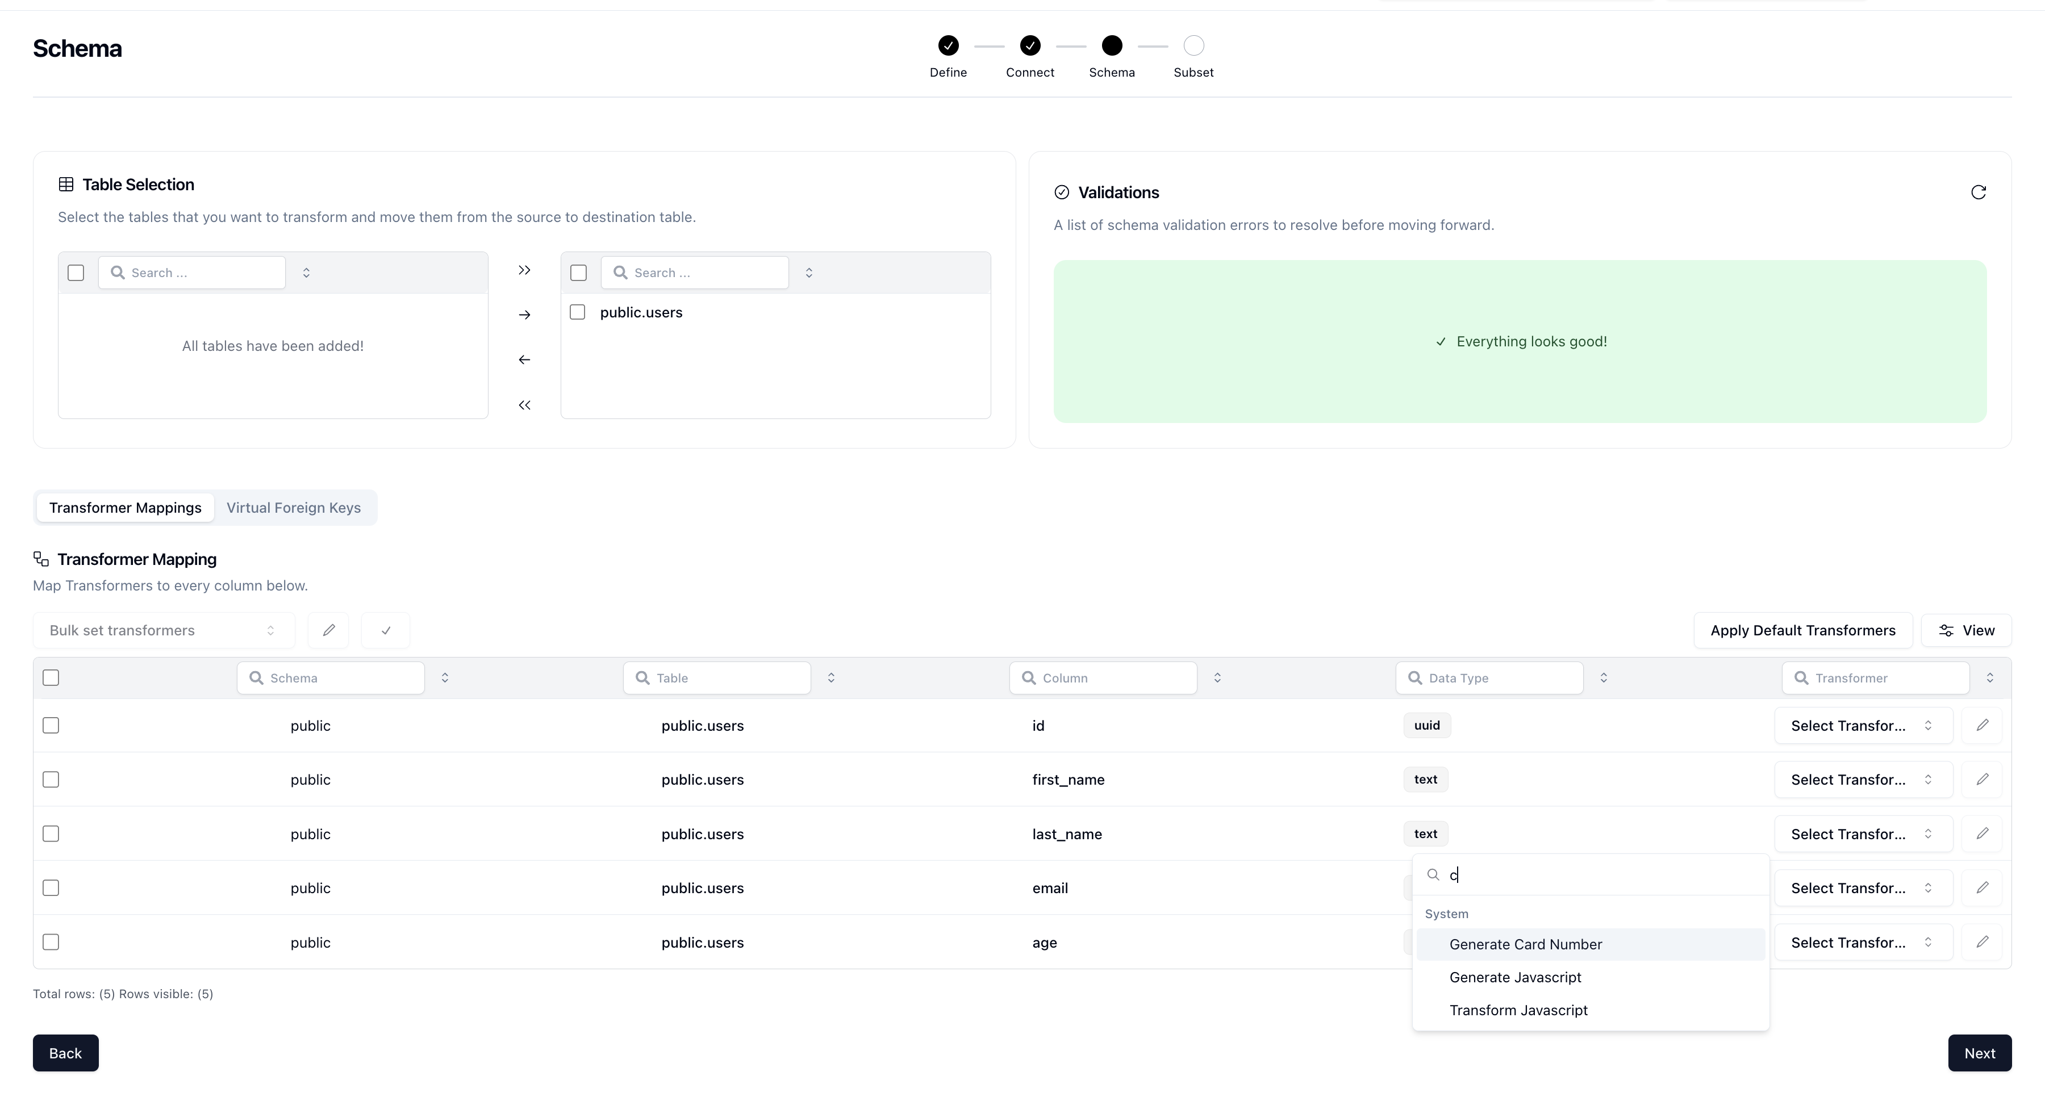
Task: Edit transformer for the id row
Action: tap(1983, 726)
